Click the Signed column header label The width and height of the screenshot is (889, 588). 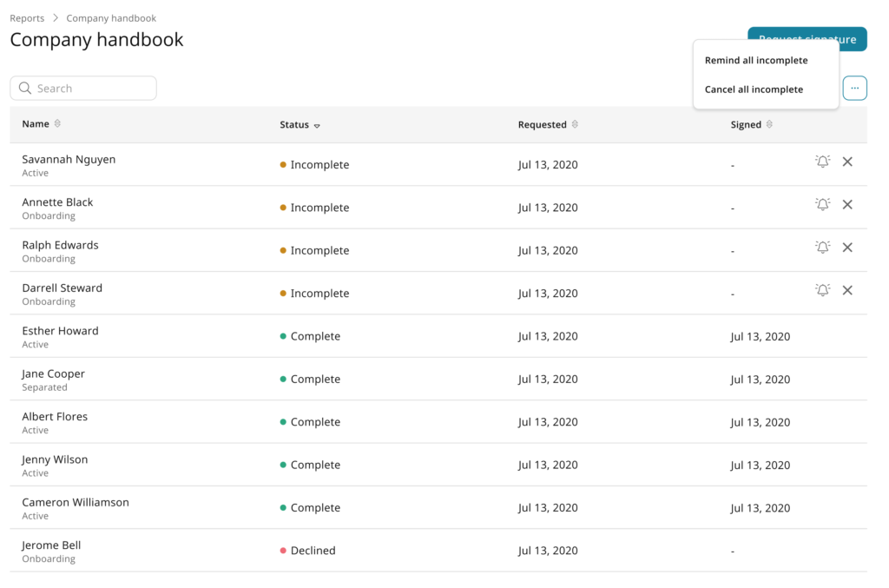click(746, 124)
